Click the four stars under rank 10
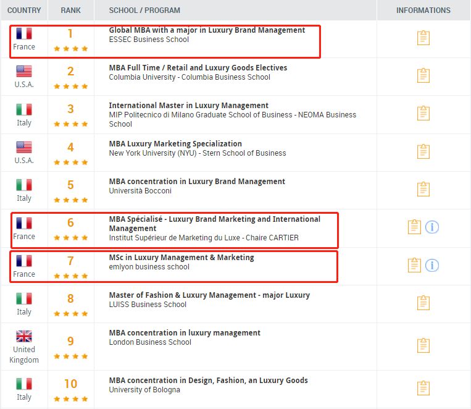The height and width of the screenshot is (409, 471). 70,398
